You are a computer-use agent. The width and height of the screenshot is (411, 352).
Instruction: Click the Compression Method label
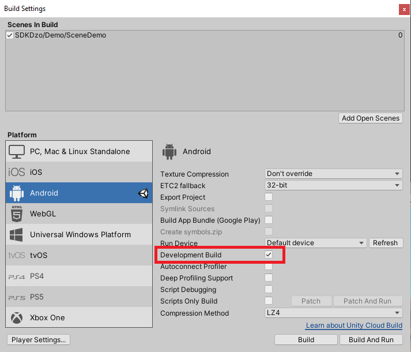[x=194, y=313]
